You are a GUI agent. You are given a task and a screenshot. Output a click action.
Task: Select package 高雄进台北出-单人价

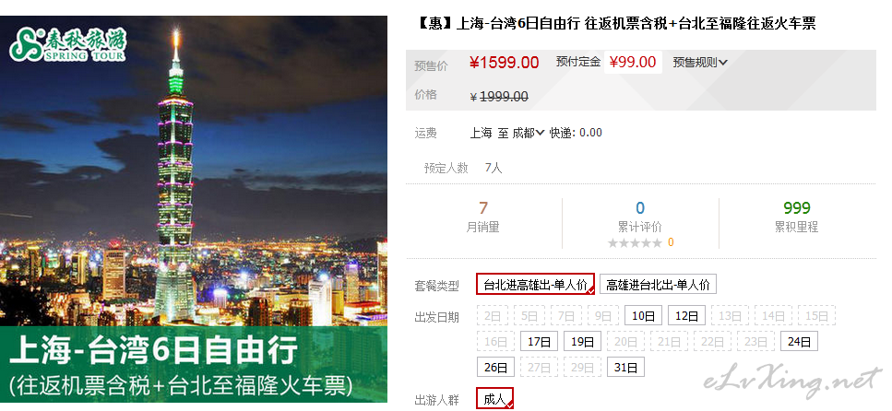click(x=658, y=284)
